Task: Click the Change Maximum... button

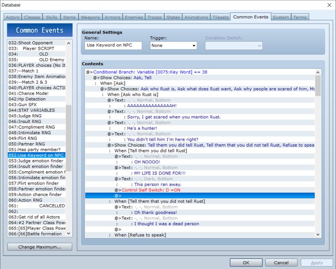Action: [x=40, y=247]
